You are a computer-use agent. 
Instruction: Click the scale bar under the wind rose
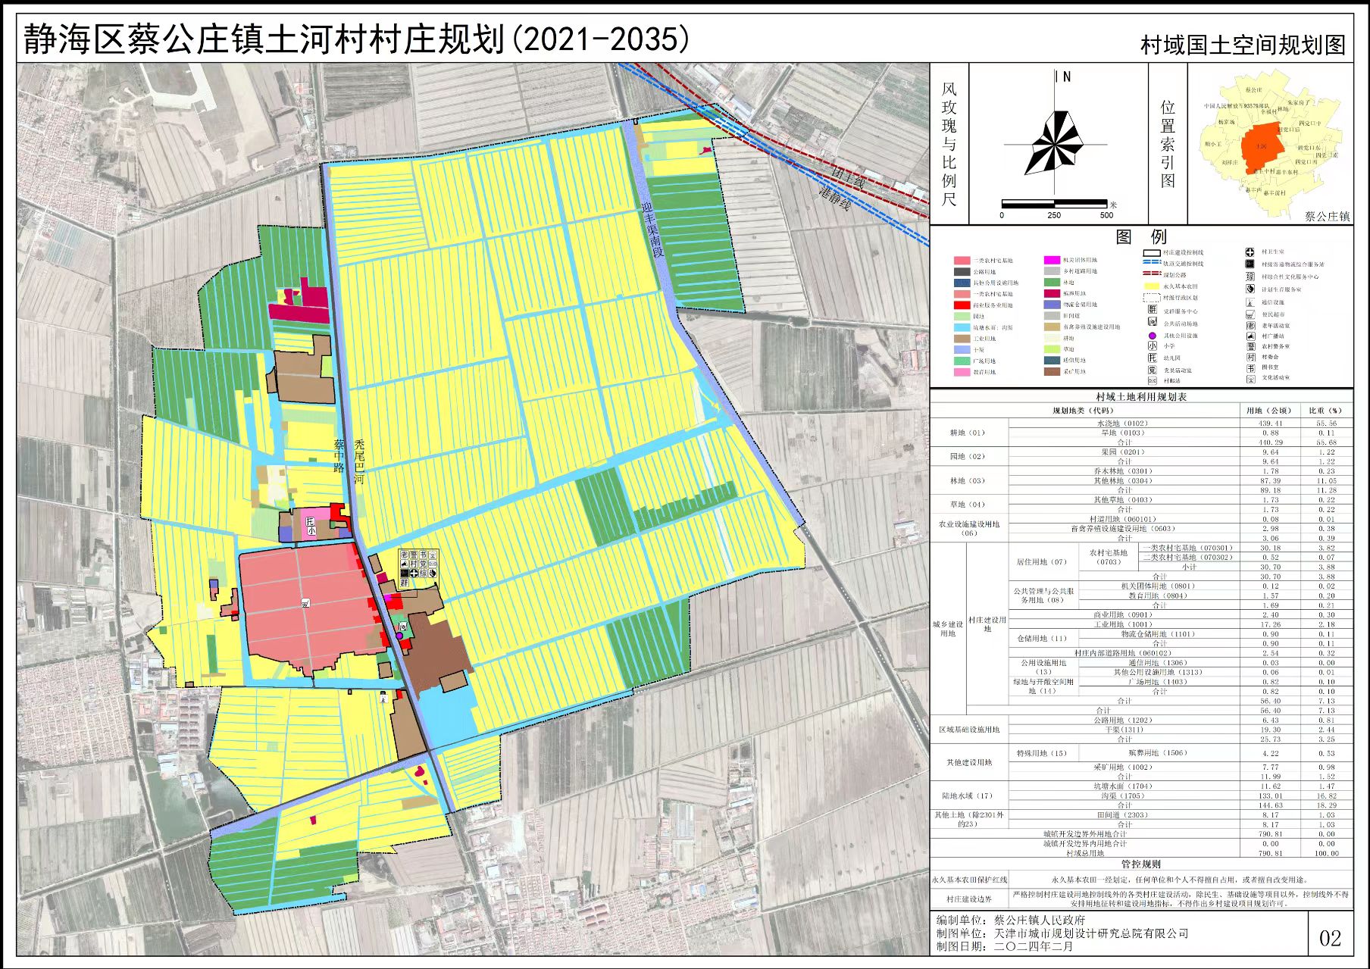click(1054, 204)
